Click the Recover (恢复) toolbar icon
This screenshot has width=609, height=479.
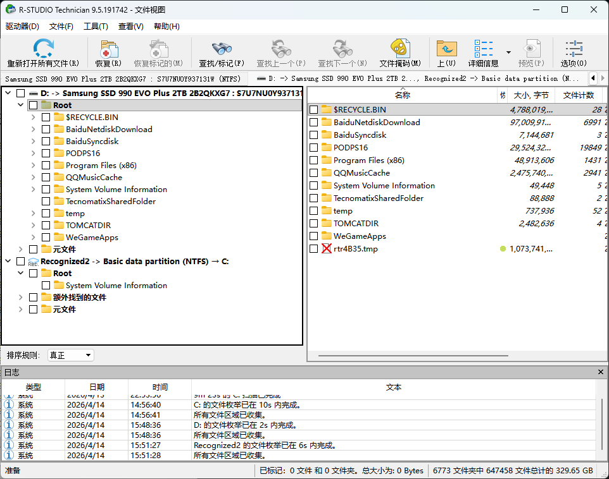(x=108, y=50)
